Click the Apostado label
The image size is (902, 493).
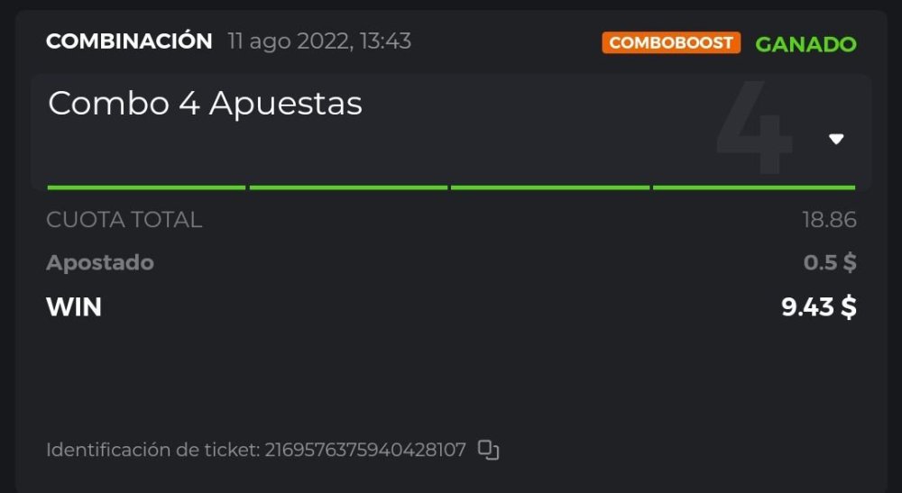pos(100,262)
